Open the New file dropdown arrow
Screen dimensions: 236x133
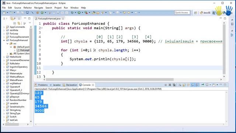(x=7, y=13)
